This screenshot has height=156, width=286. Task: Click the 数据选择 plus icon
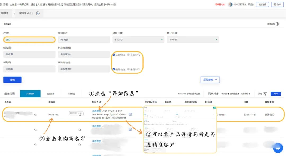277,24
